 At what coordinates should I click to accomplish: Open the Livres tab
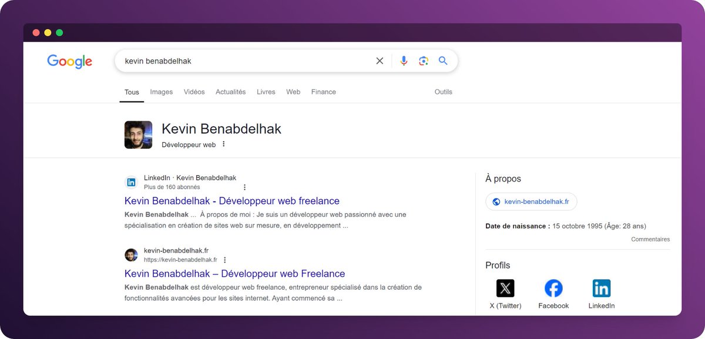tap(266, 92)
